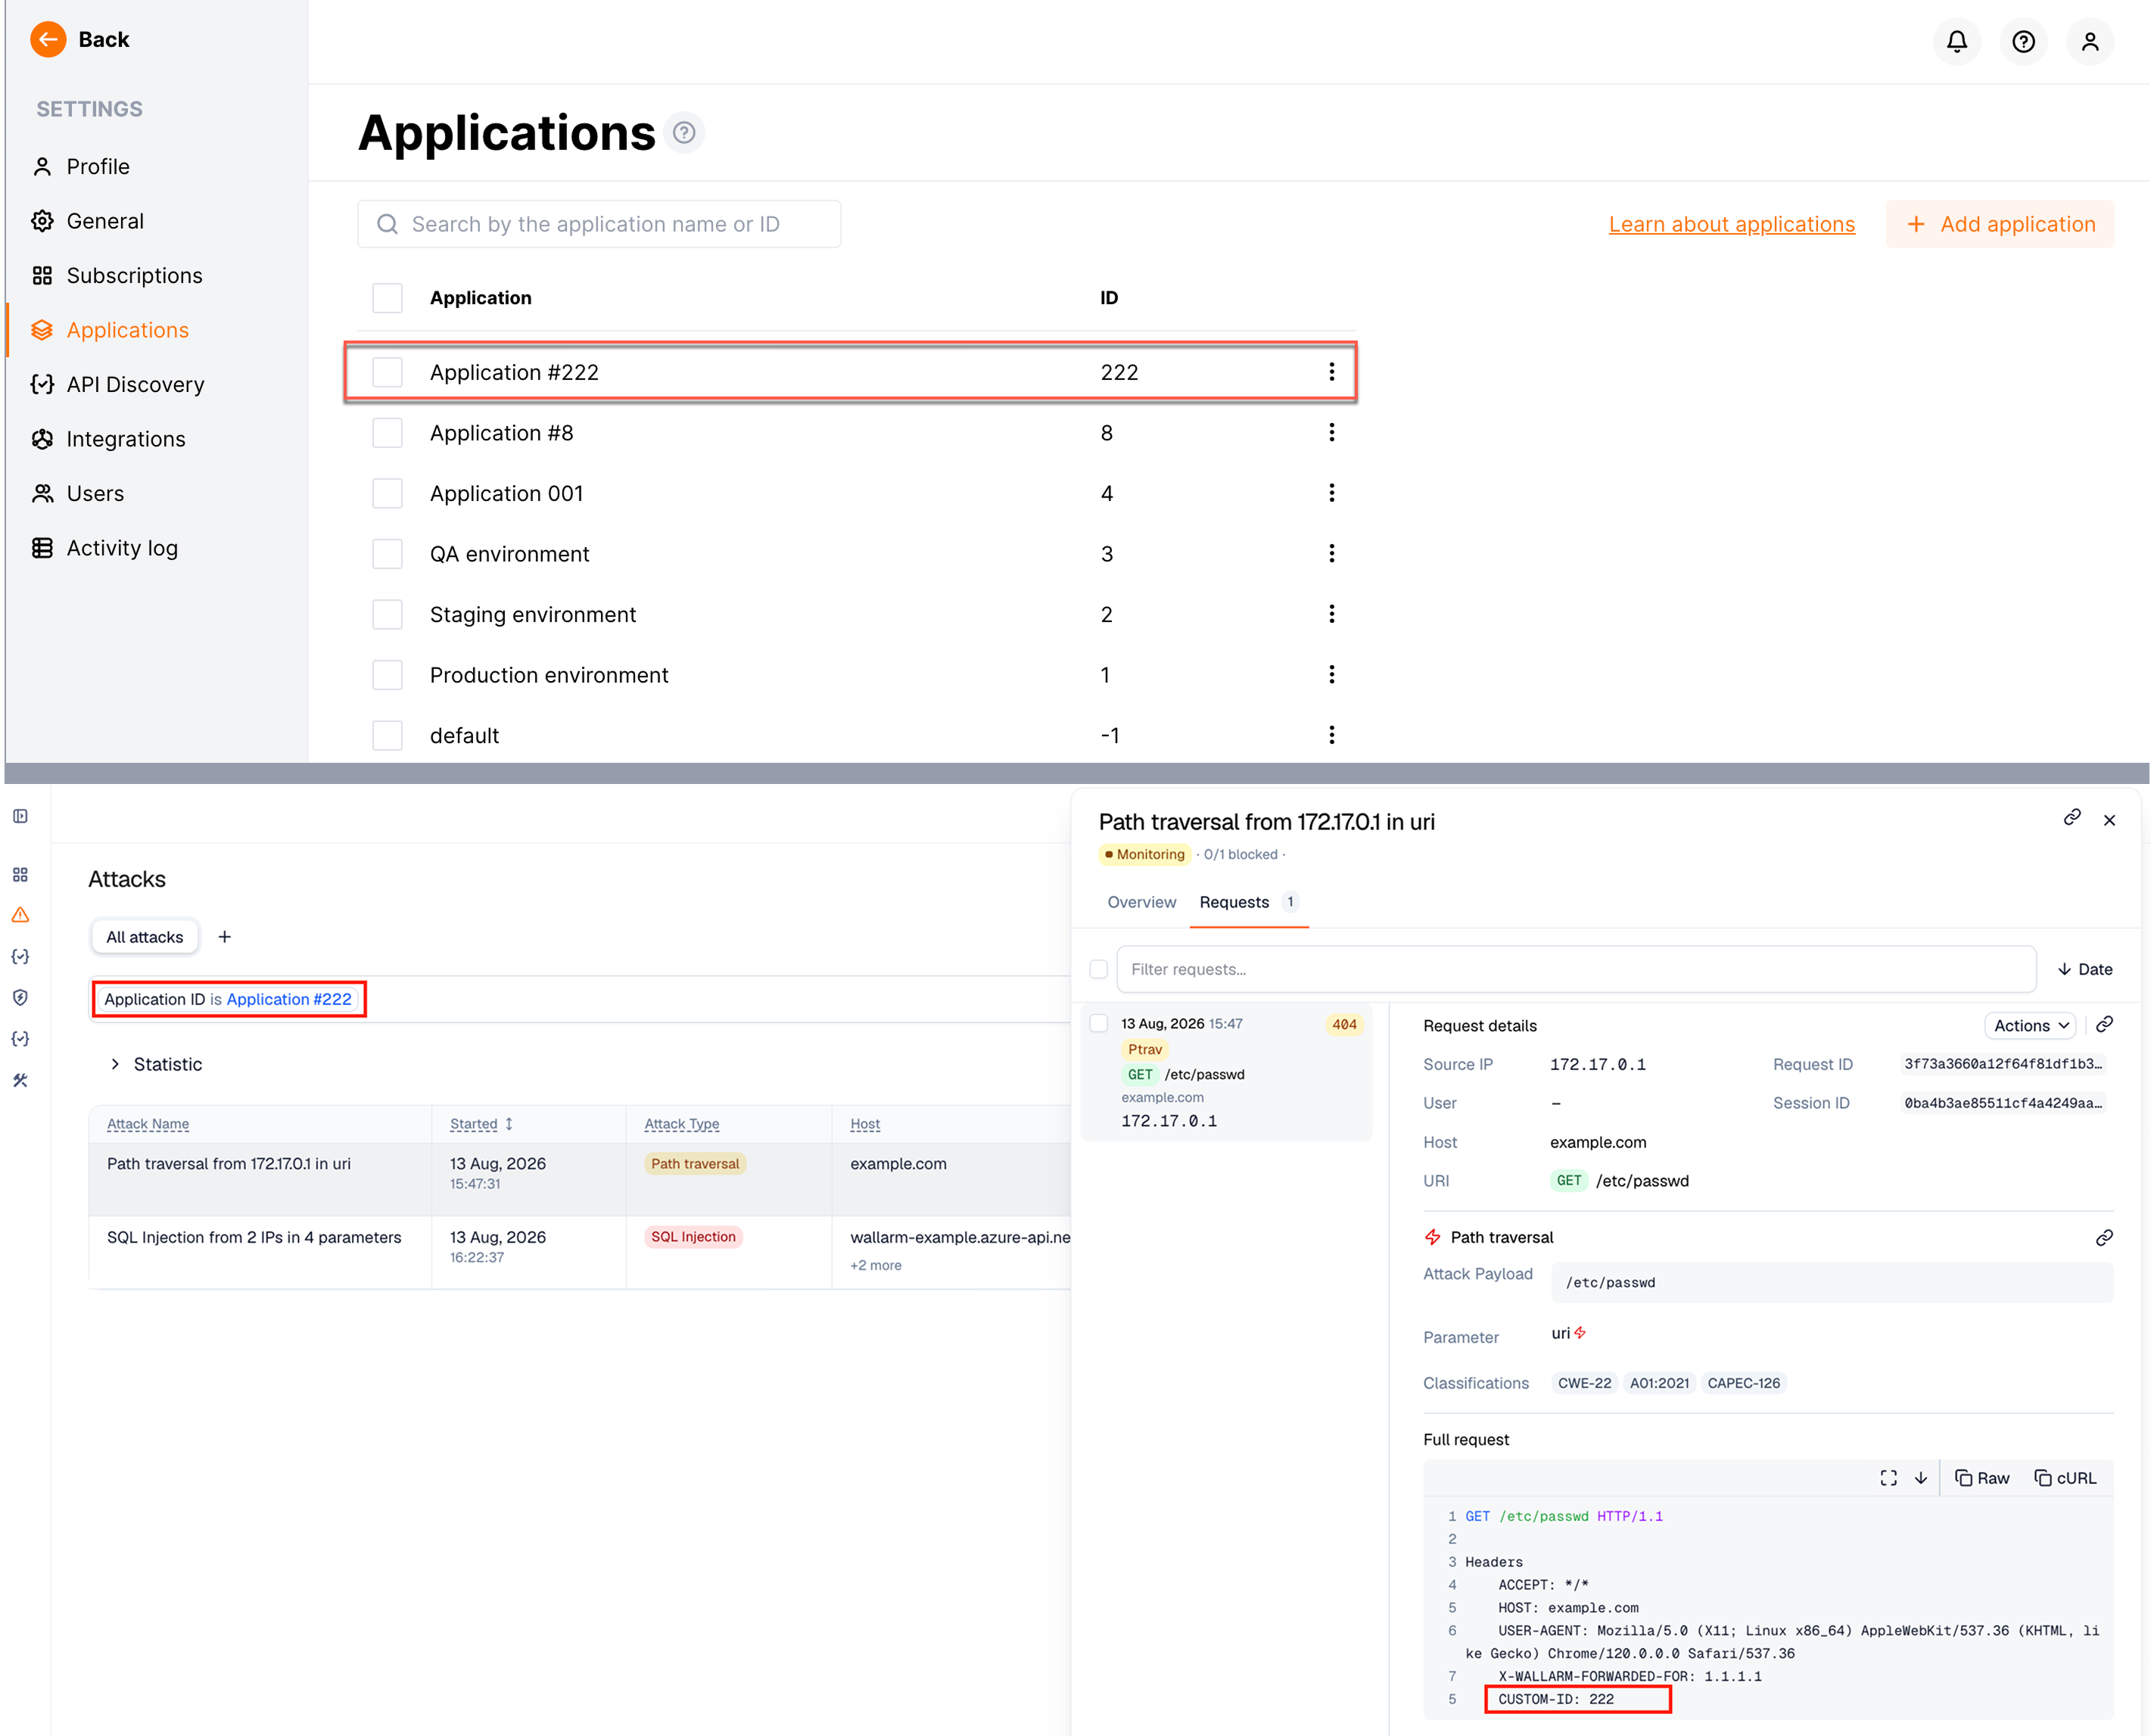Show the +2 more hosts

pos(875,1265)
